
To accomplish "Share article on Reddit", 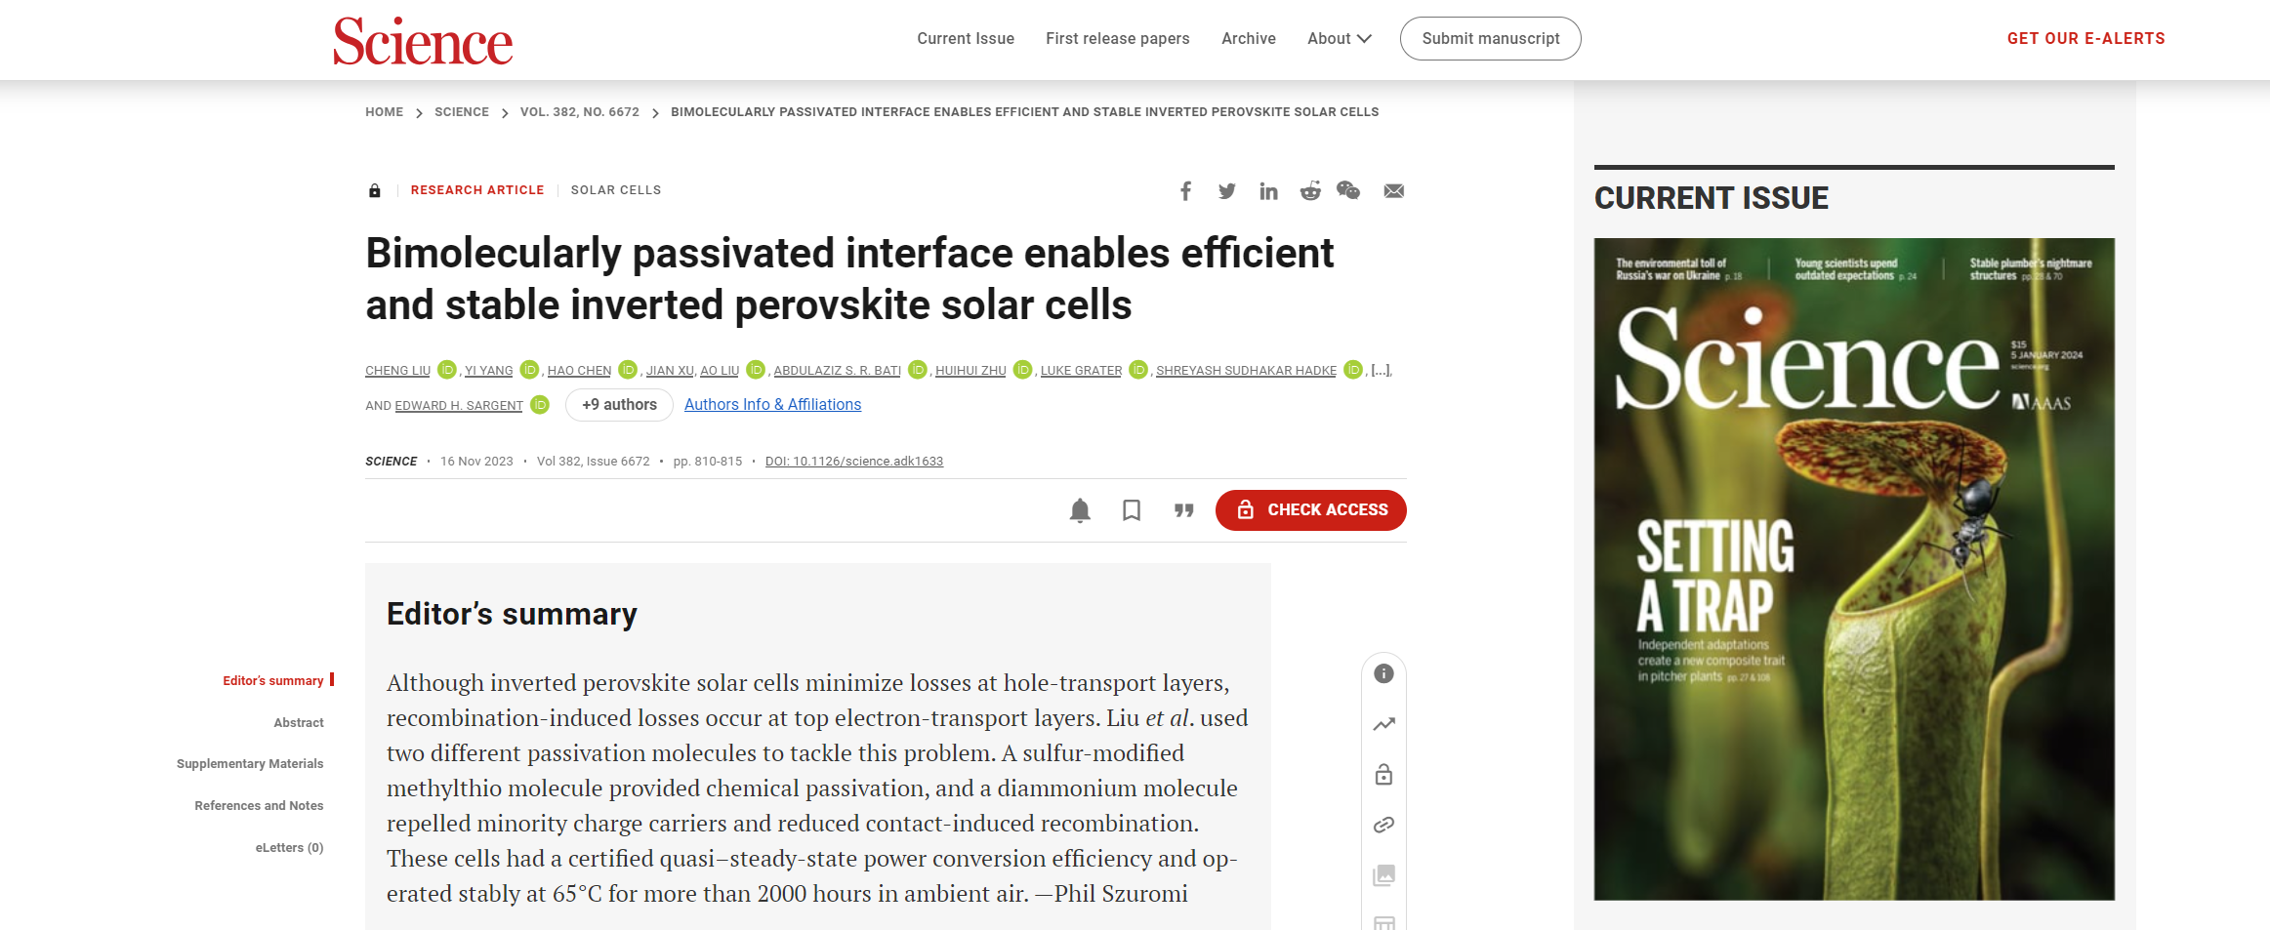I will (x=1310, y=191).
